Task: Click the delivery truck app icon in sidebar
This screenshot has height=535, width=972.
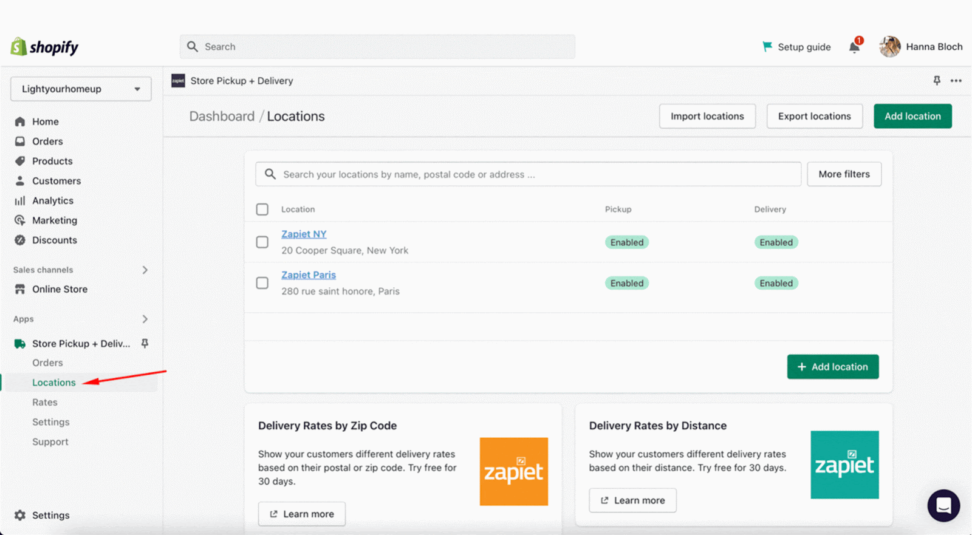Action: (x=20, y=344)
